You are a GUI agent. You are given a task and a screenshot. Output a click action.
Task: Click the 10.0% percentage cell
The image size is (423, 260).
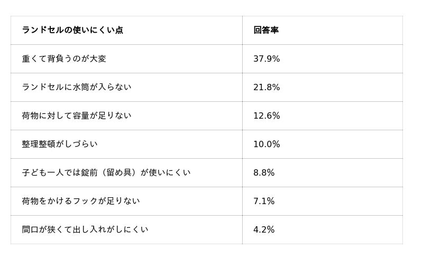coord(266,144)
